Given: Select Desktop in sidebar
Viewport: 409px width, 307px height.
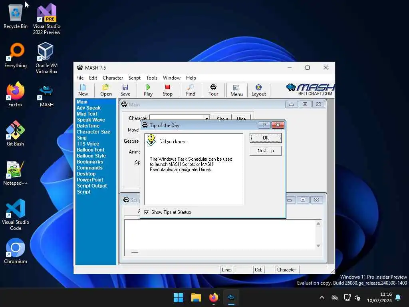Looking at the screenshot, I should coord(86,174).
